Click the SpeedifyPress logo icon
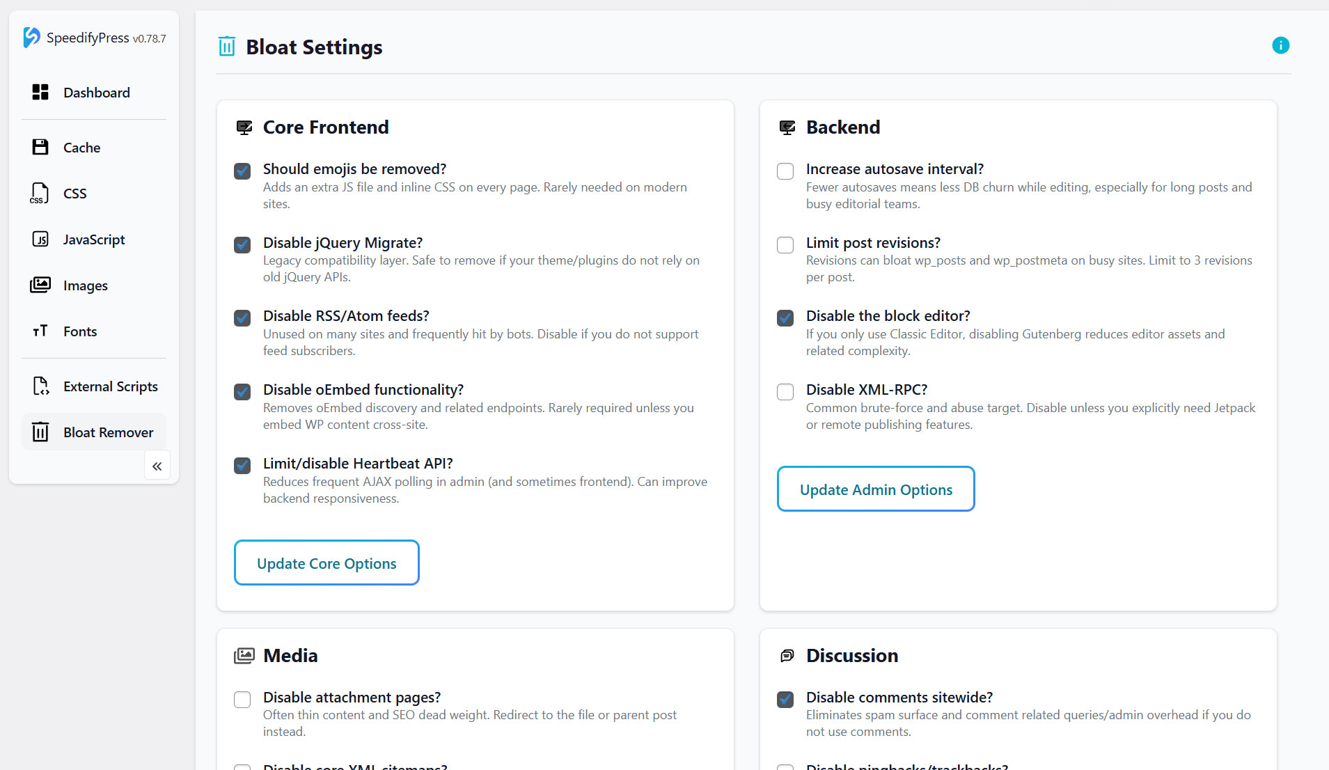 pyautogui.click(x=31, y=38)
